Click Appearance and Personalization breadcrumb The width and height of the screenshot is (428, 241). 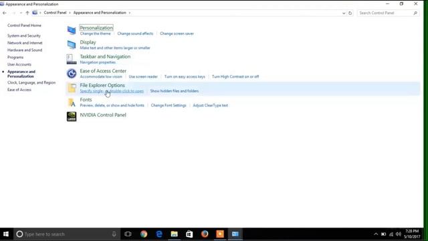pos(100,13)
